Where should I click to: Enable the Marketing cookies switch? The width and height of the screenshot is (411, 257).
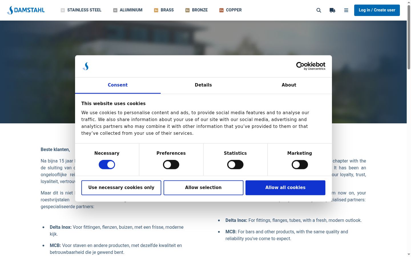tap(300, 165)
